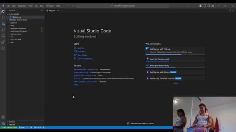Open Run and Debug view
The height and width of the screenshot is (132, 236).
(3, 30)
